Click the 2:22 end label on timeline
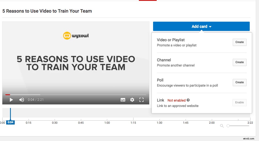This screenshot has height=141, width=259. pyautogui.click(x=250, y=123)
